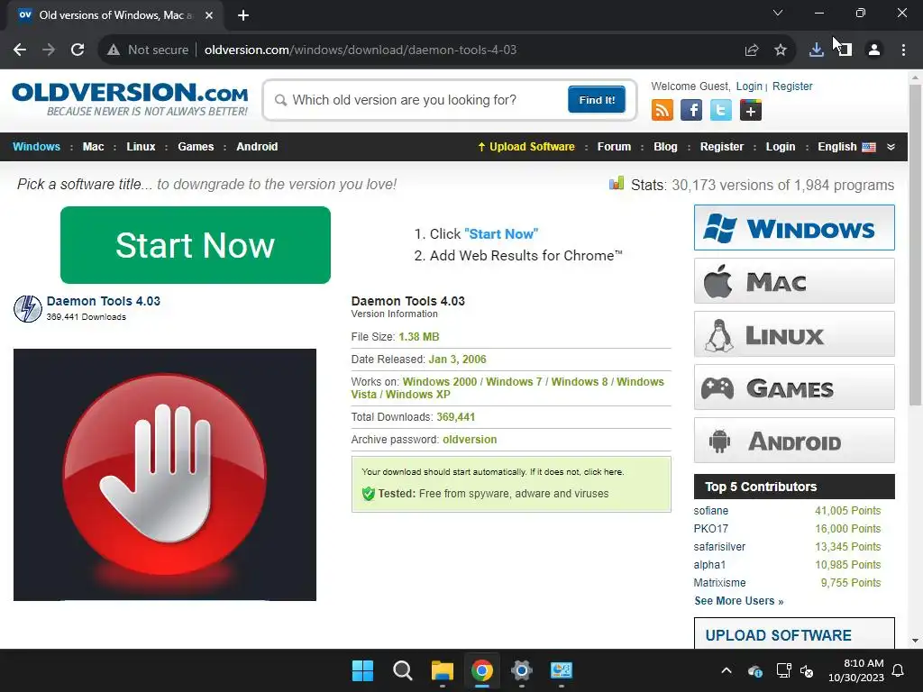
Task: Click the Daemon Tools 4.03 title link
Action: (103, 301)
